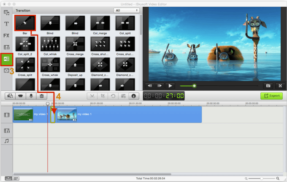Image resolution: width=287 pixels, height=182 pixels.
Task: Click the preview playback progress slider
Action: [x=219, y=86]
